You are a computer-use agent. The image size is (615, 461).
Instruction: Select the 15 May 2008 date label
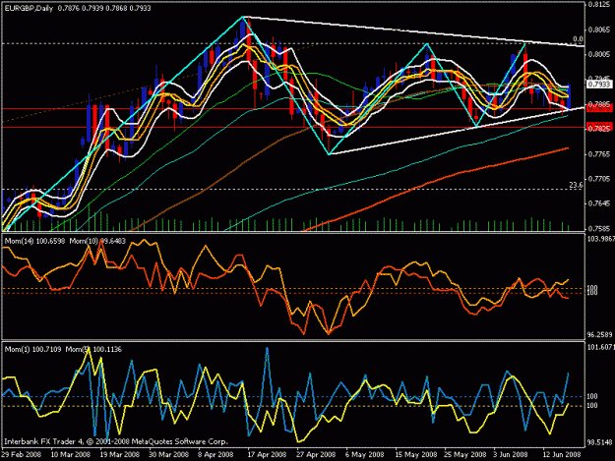click(x=416, y=455)
